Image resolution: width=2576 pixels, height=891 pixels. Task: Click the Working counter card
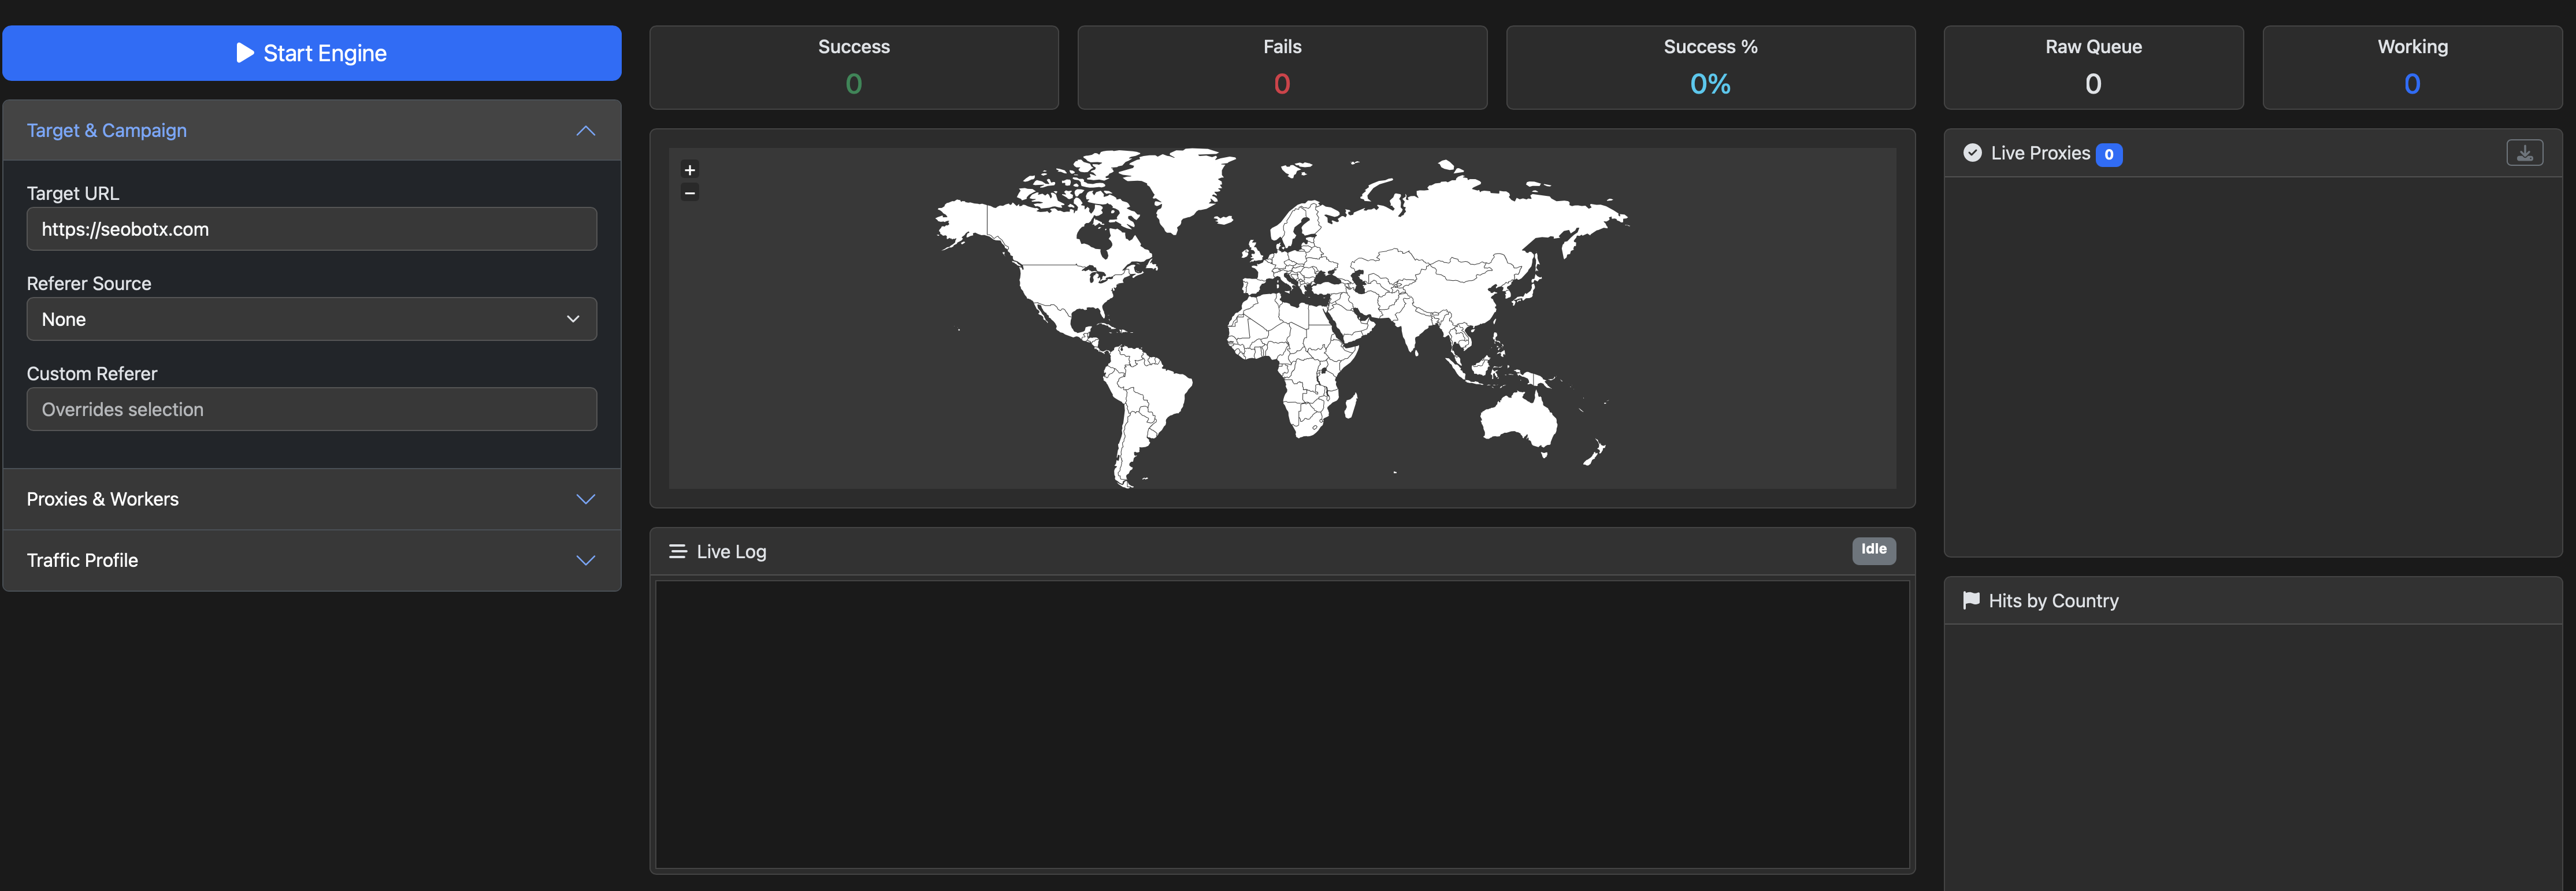pos(2412,67)
